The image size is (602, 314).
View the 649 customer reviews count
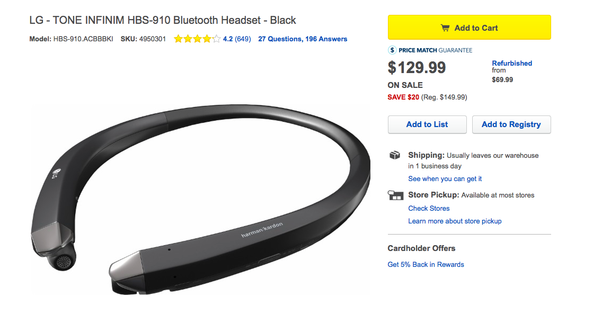(243, 39)
